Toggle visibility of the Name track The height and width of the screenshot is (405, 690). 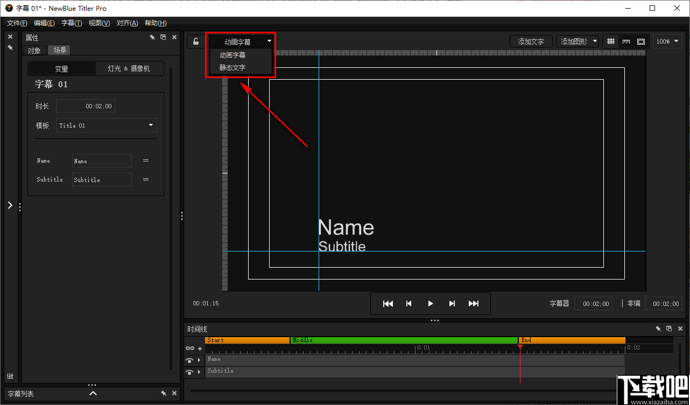click(x=189, y=359)
